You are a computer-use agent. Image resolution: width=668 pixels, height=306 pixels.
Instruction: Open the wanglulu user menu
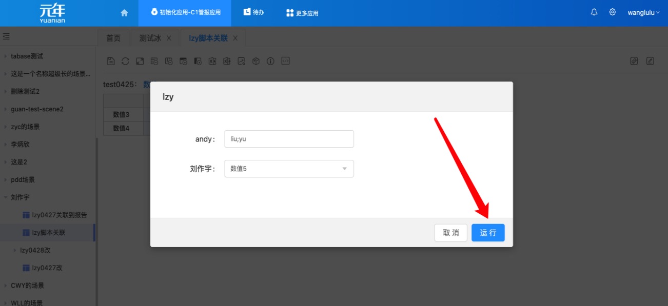tap(643, 13)
